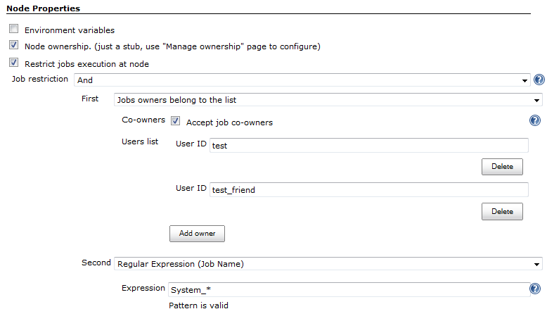
Task: Open help for Job restriction field
Action: [539, 80]
